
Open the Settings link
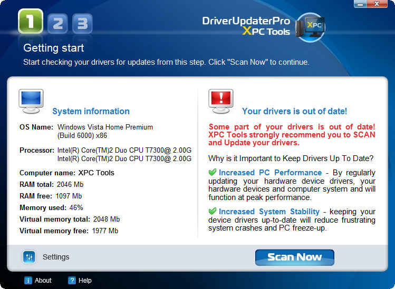[x=56, y=257]
